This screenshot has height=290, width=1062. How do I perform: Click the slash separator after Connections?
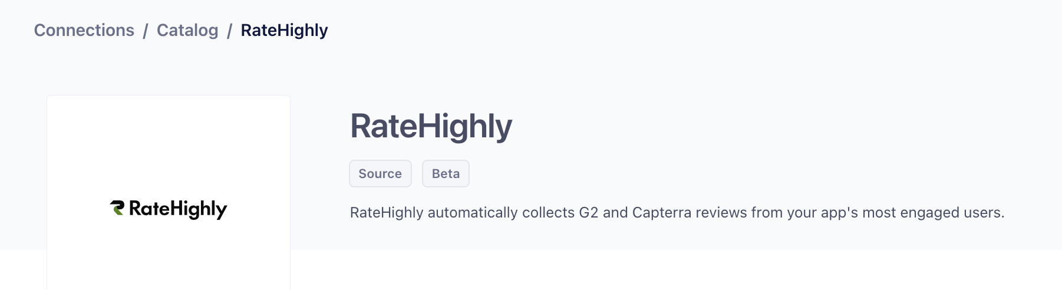pos(146,31)
